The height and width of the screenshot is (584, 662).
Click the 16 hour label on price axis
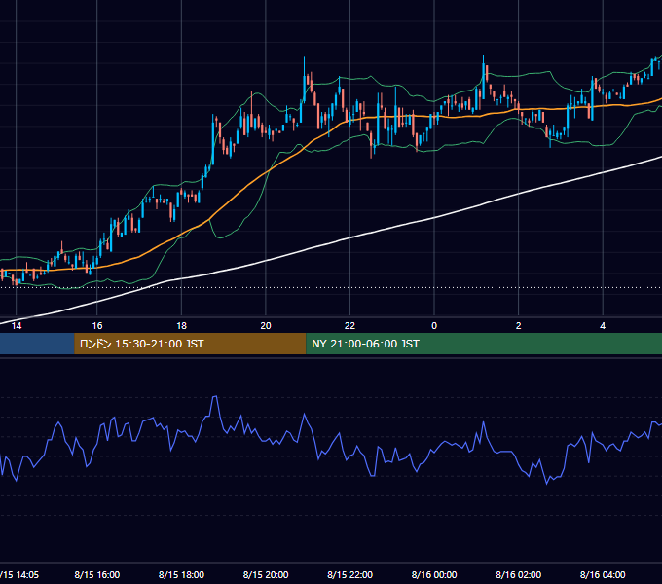click(x=97, y=326)
